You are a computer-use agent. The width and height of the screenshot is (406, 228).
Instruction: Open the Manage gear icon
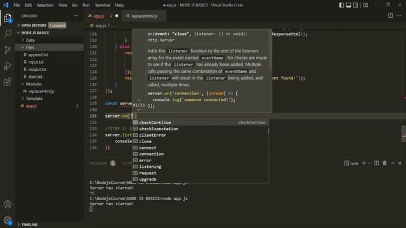[8, 220]
